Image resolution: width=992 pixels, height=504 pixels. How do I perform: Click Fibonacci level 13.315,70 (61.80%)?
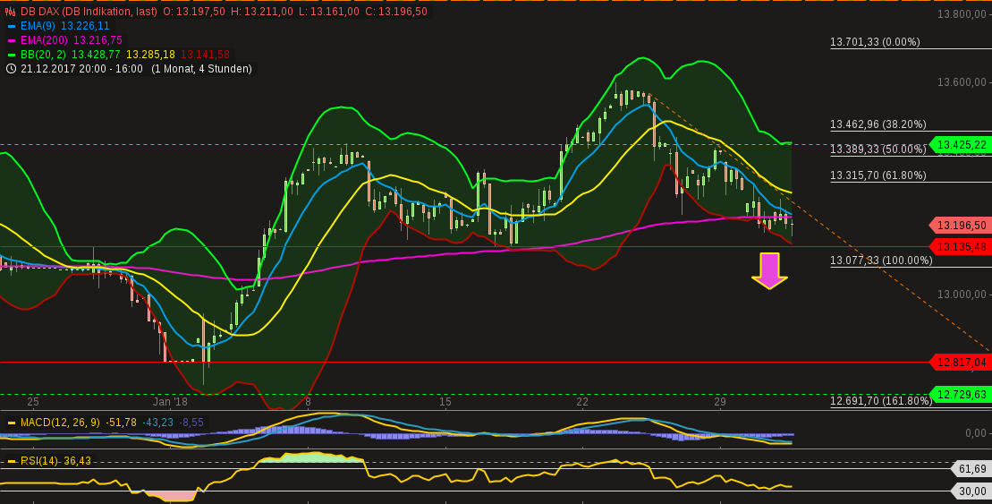(878, 175)
